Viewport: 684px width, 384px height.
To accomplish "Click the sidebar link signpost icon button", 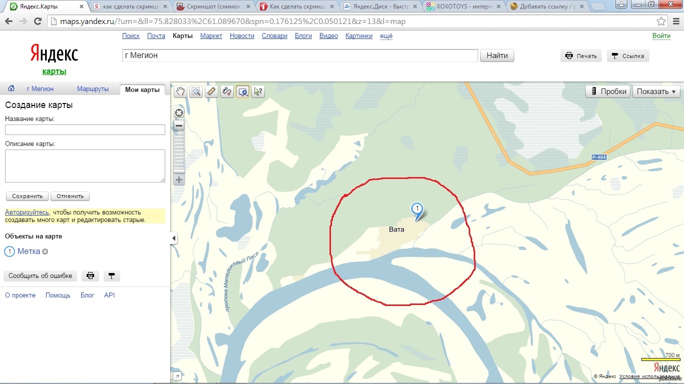I will (x=112, y=275).
